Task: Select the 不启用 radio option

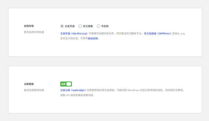Action: tap(98, 26)
